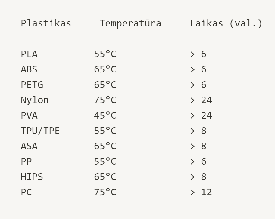Click the > 24 time value for Nylon

coord(201,100)
